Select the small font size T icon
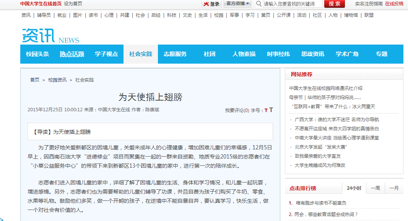Image resolution: width=408 pixels, height=221 pixels. click(266, 110)
